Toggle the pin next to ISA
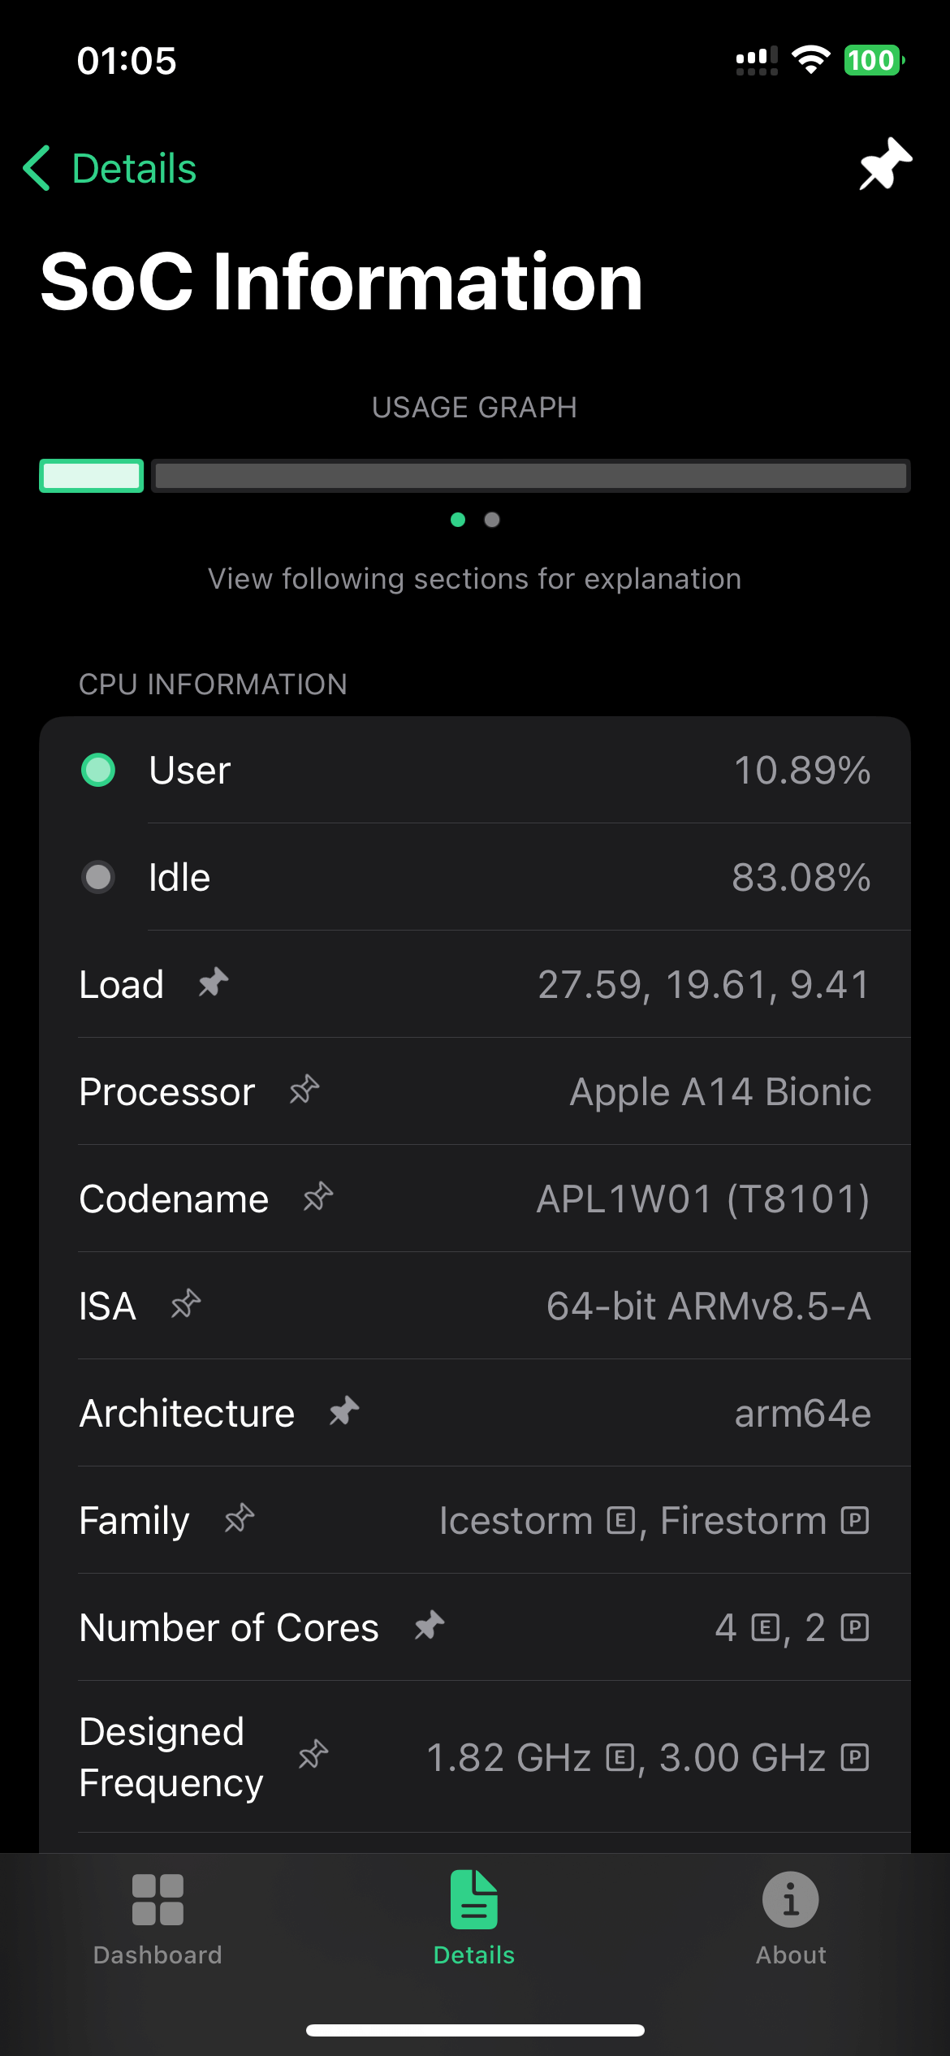 (x=186, y=1305)
